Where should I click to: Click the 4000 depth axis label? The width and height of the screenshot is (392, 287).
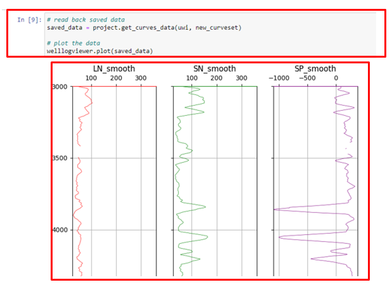60,230
